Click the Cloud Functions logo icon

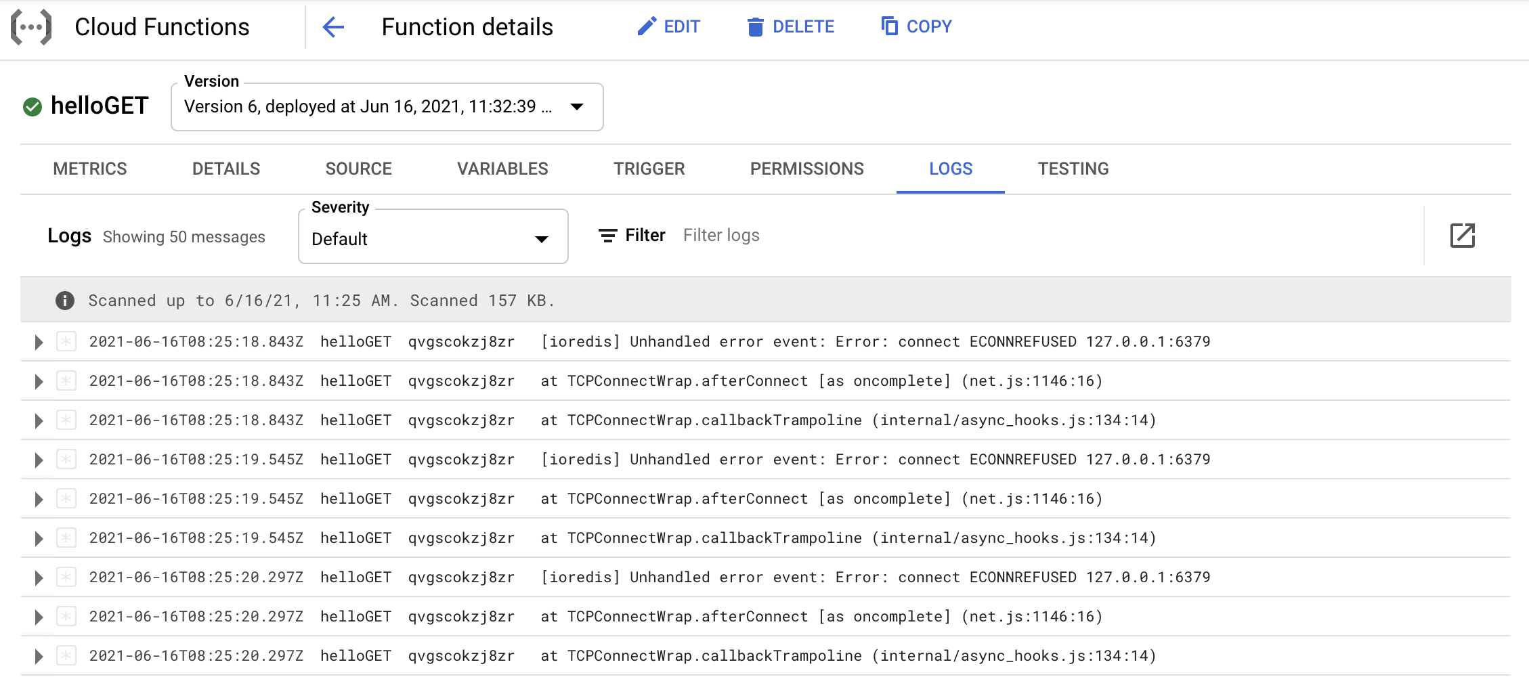click(x=31, y=28)
